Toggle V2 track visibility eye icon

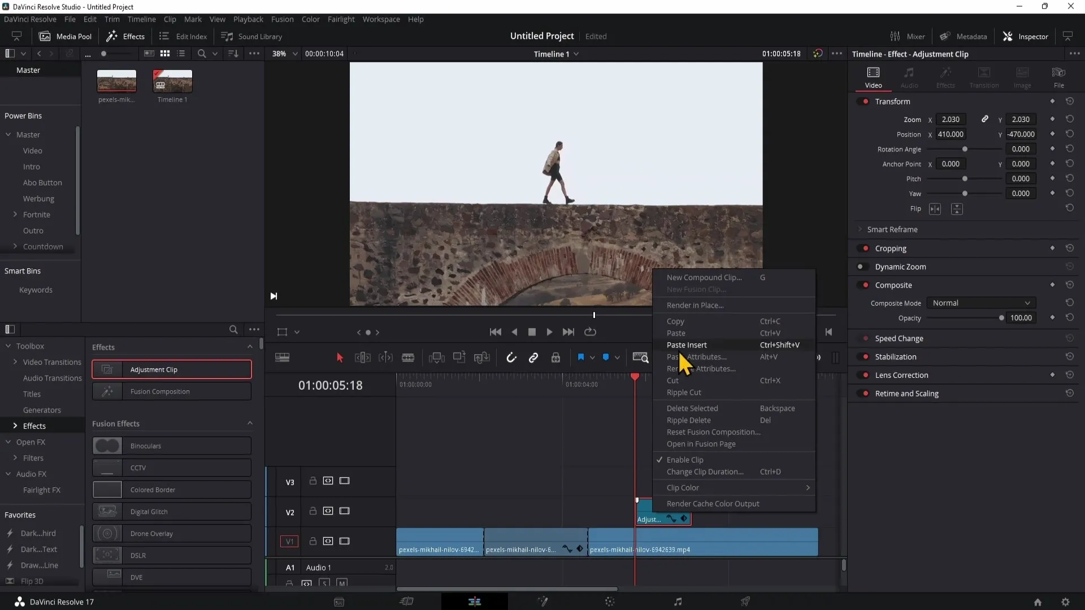pyautogui.click(x=344, y=511)
